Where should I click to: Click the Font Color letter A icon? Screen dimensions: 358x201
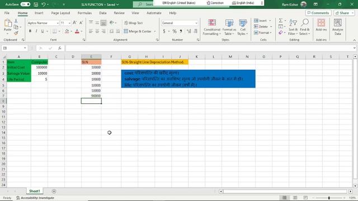77,31
